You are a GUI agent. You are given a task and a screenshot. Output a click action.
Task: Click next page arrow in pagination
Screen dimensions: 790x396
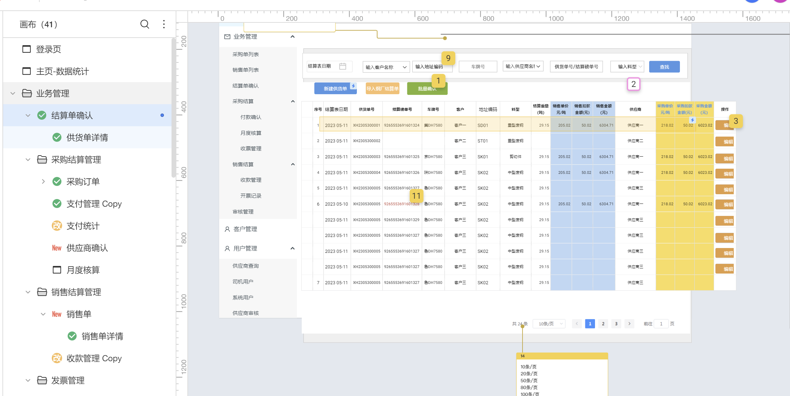[630, 324]
